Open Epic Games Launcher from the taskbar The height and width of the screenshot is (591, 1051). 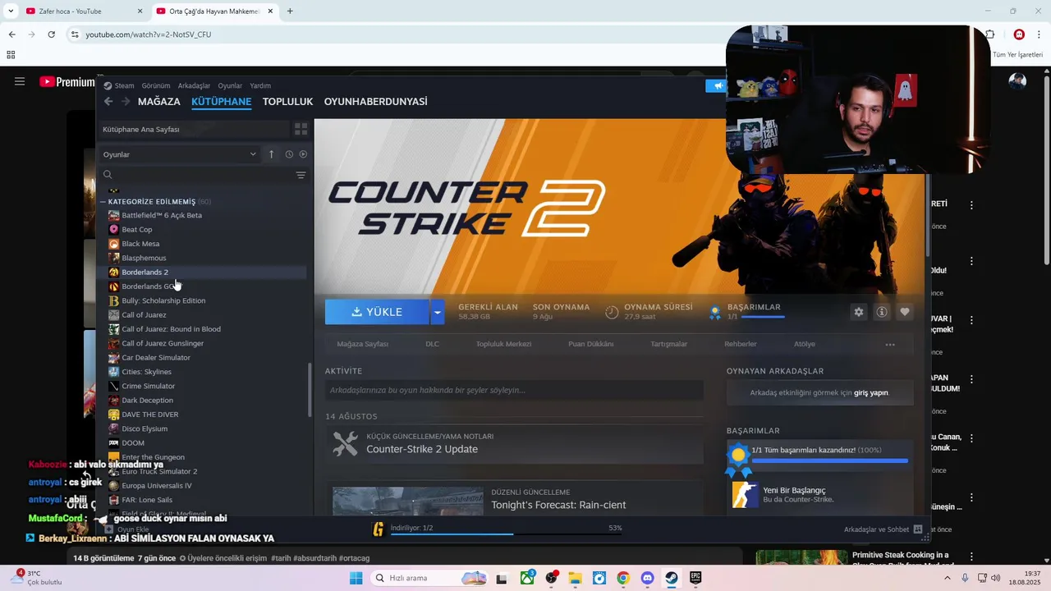pos(695,578)
